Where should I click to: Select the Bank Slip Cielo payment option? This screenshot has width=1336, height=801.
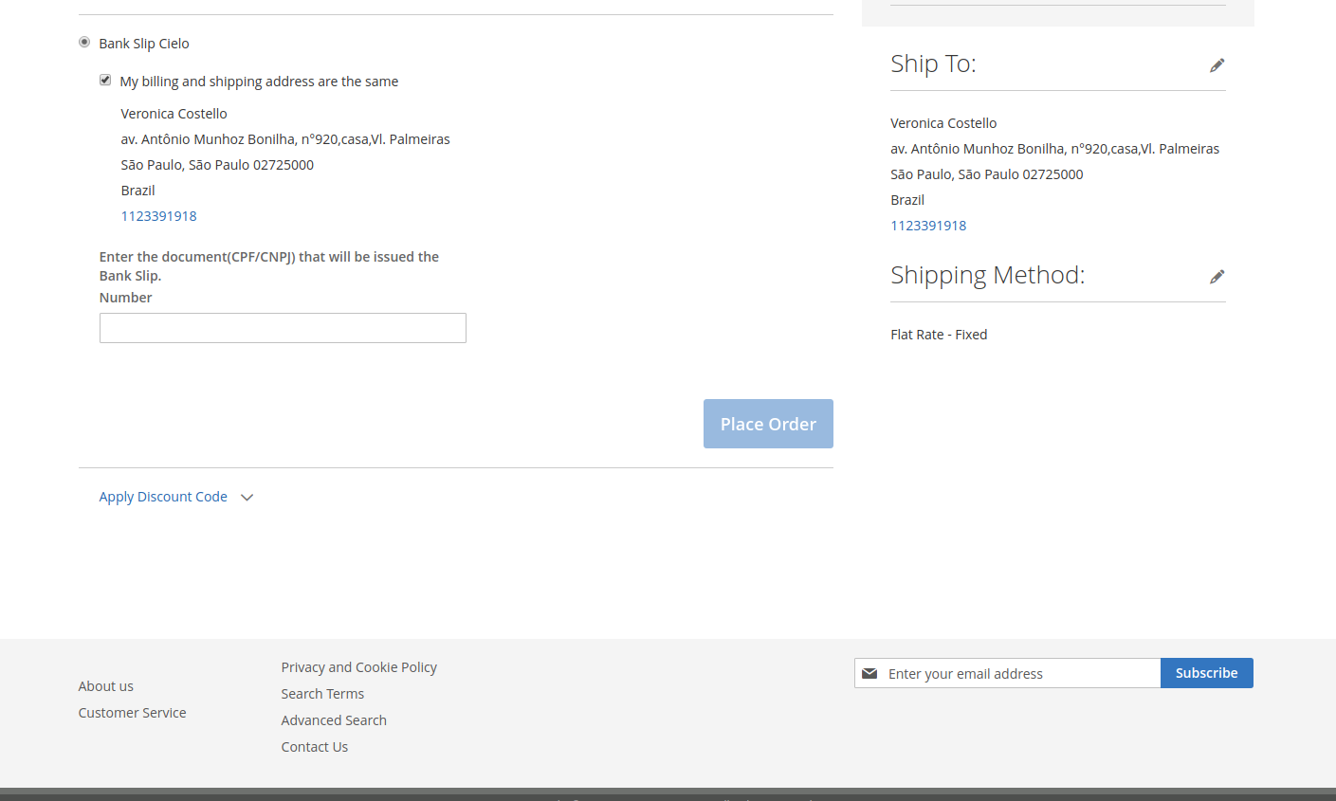[x=84, y=42]
